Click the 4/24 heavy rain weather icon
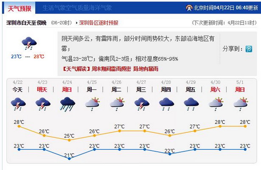The width and height of the screenshot is (261, 170). tap(67, 103)
